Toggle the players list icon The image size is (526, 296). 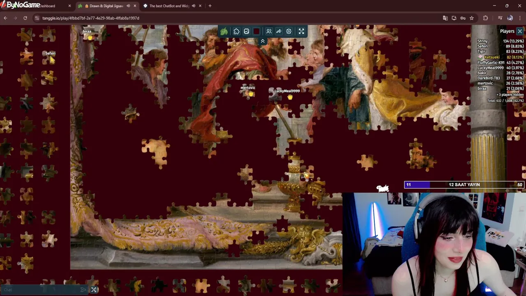pos(269,32)
